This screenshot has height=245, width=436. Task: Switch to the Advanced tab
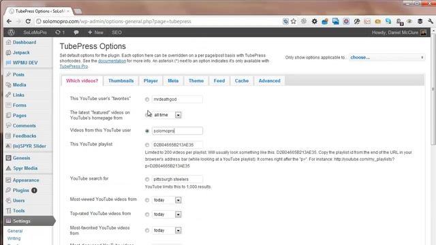point(270,81)
